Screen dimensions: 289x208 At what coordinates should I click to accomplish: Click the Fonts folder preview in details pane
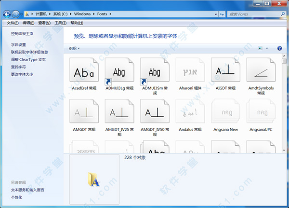[x=94, y=179]
